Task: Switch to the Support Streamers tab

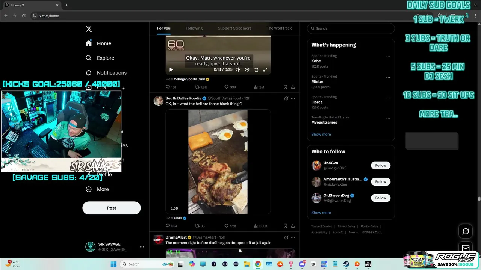Action: pyautogui.click(x=234, y=28)
